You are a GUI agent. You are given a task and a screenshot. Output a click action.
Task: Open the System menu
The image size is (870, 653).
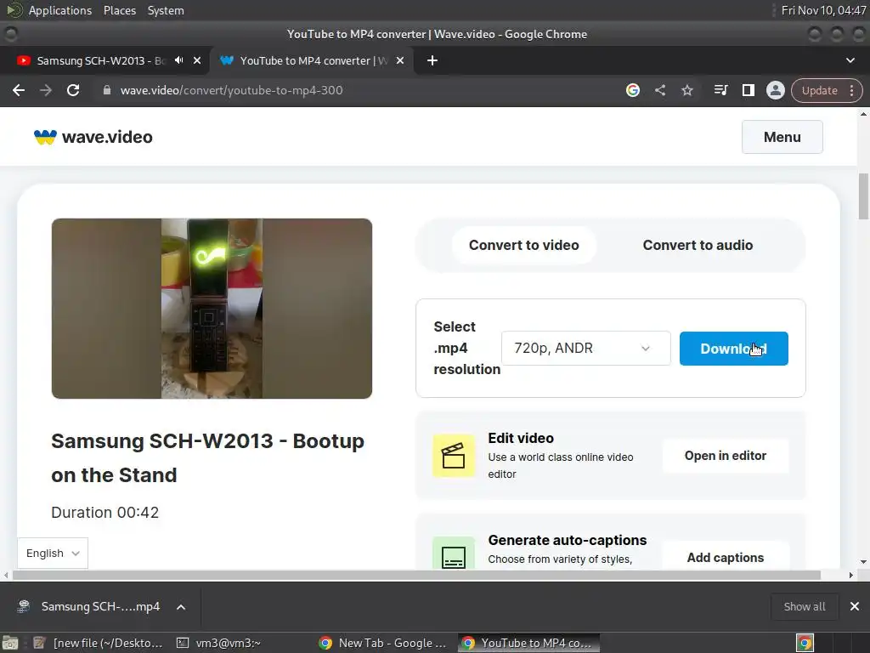tap(166, 10)
